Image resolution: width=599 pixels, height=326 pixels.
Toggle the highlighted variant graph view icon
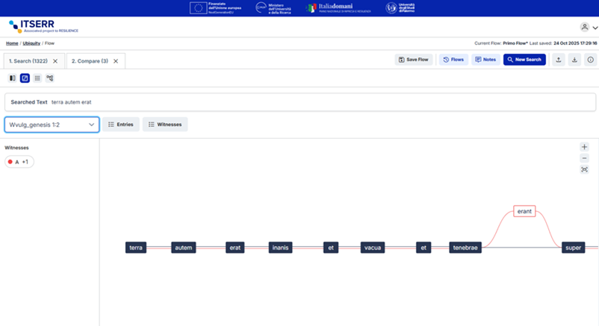coord(25,78)
